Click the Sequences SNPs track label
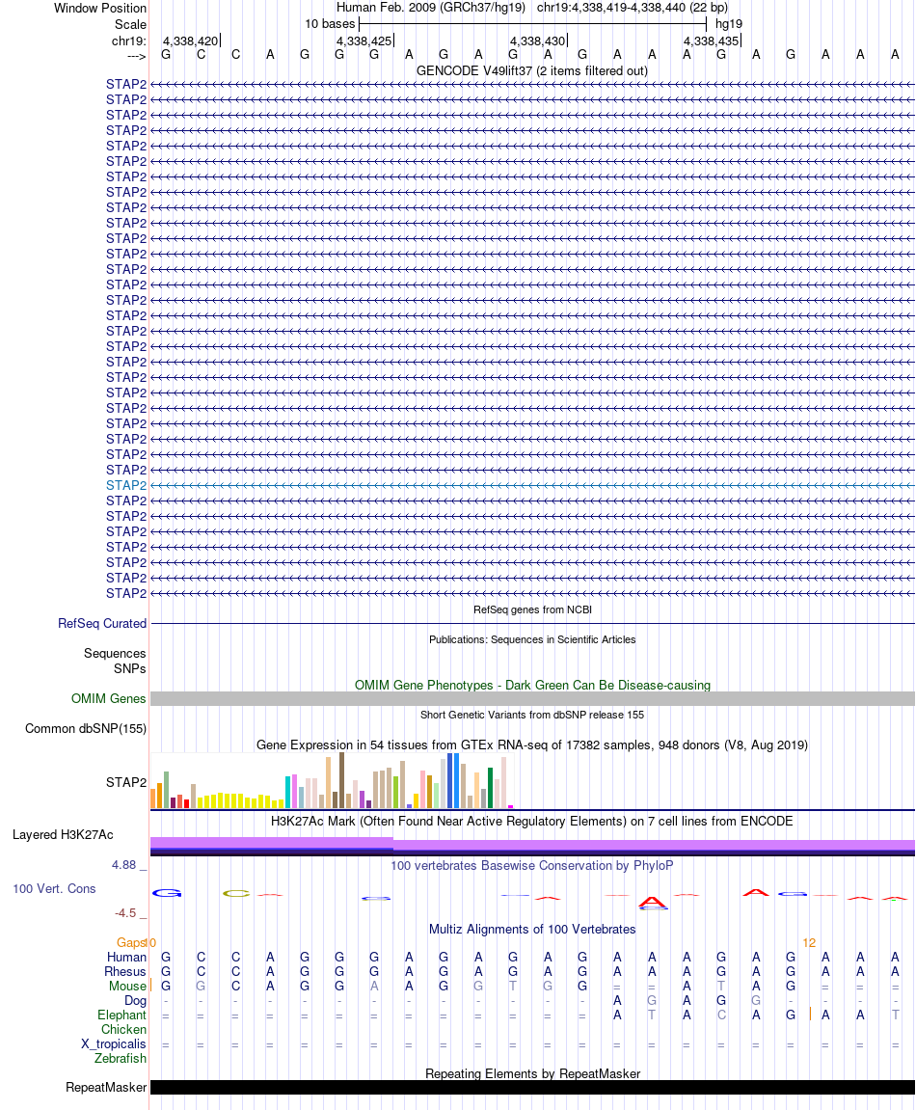Screen dimensions: 916x1110 [115, 661]
